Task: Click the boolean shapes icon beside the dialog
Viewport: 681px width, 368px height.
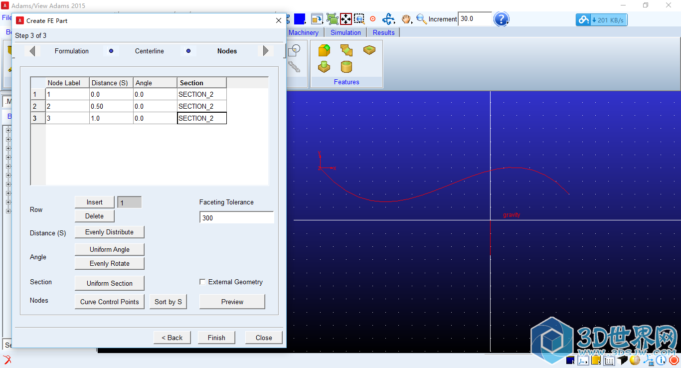Action: pos(294,50)
